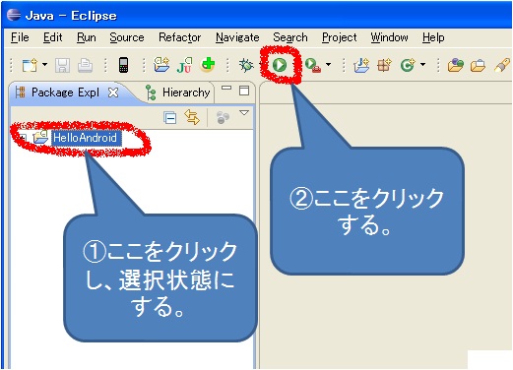Open the Android device manager phone icon
Screen dimensions: 513x370
(x=123, y=65)
